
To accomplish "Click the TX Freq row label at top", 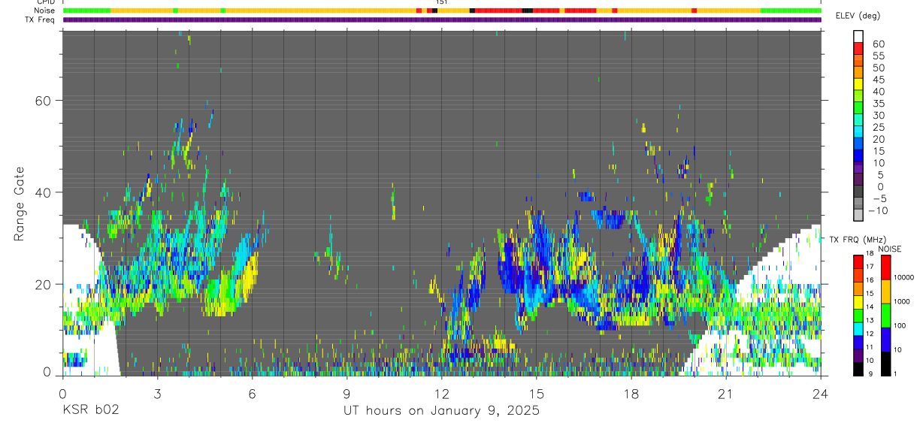I will tap(41, 20).
